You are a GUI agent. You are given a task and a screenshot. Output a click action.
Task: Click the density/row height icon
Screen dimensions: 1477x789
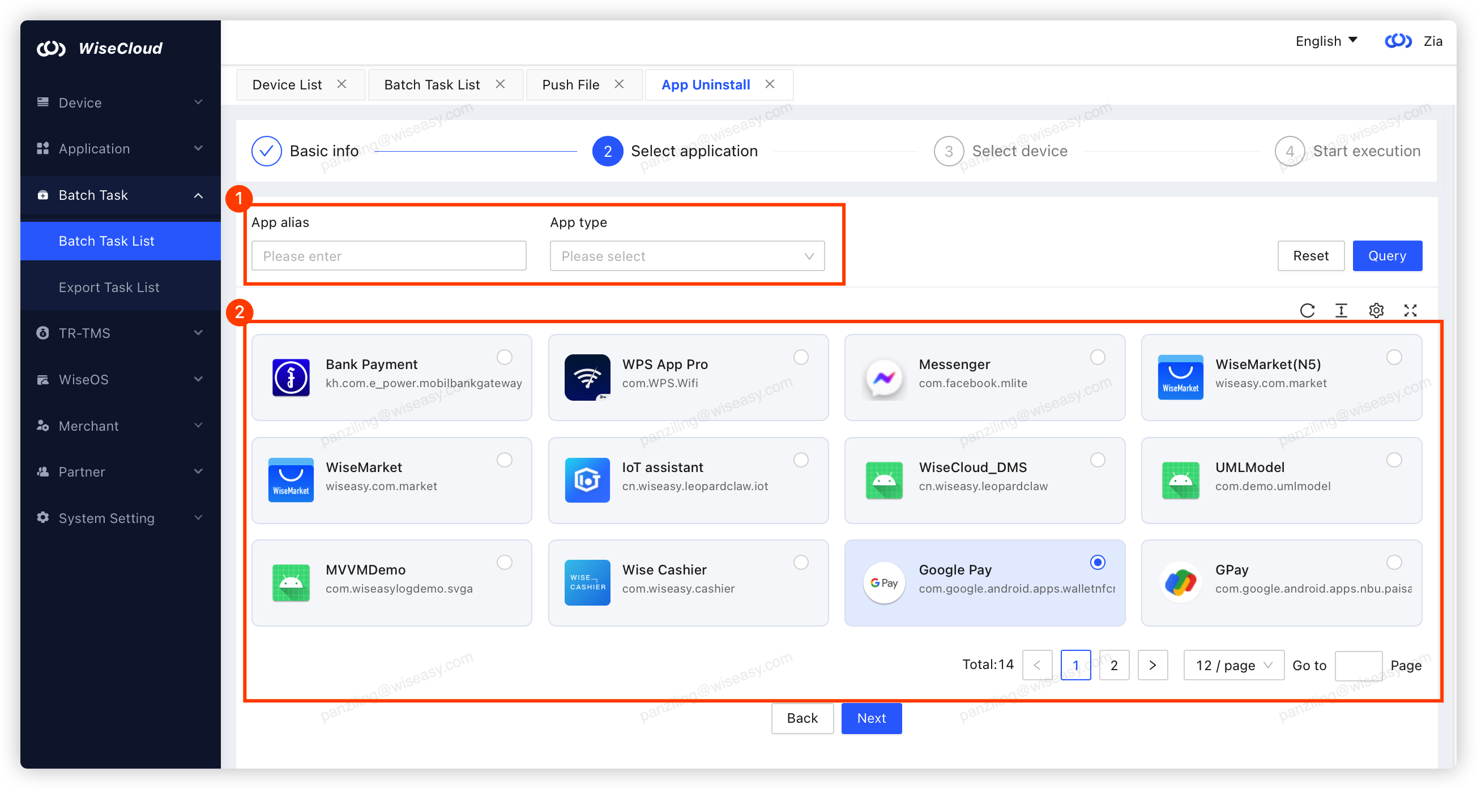(1341, 310)
